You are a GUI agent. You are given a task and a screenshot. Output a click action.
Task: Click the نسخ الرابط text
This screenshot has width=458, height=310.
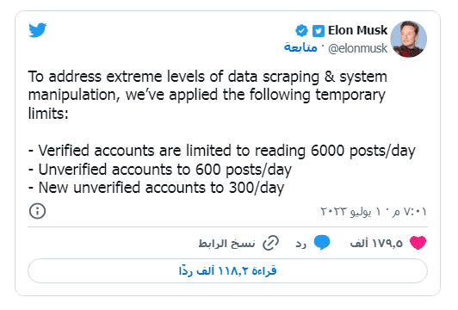227,243
